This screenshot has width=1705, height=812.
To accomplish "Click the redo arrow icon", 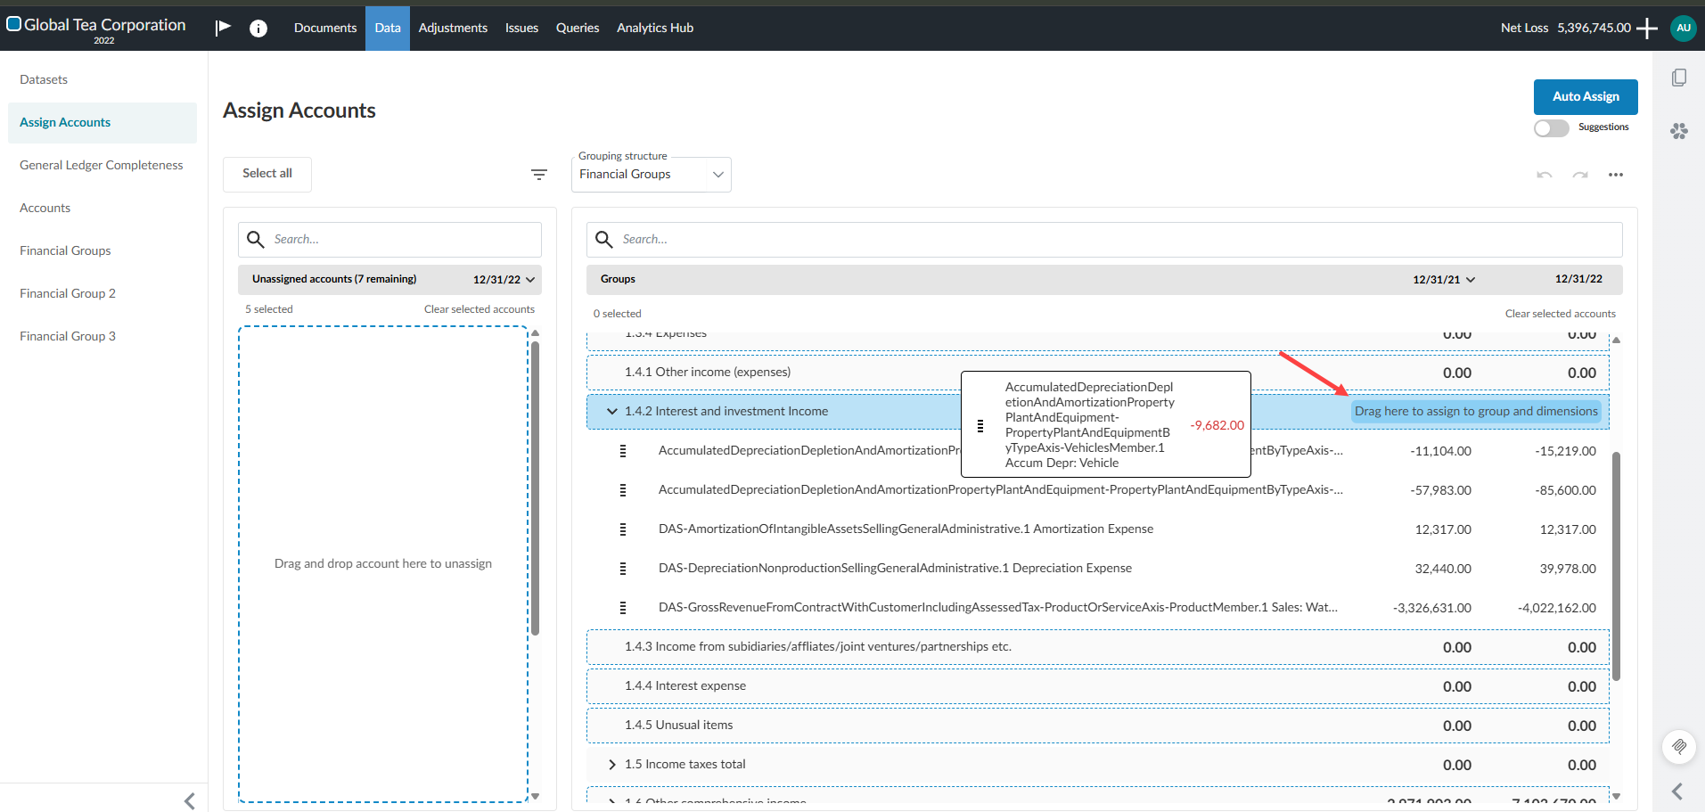I will coord(1579,175).
